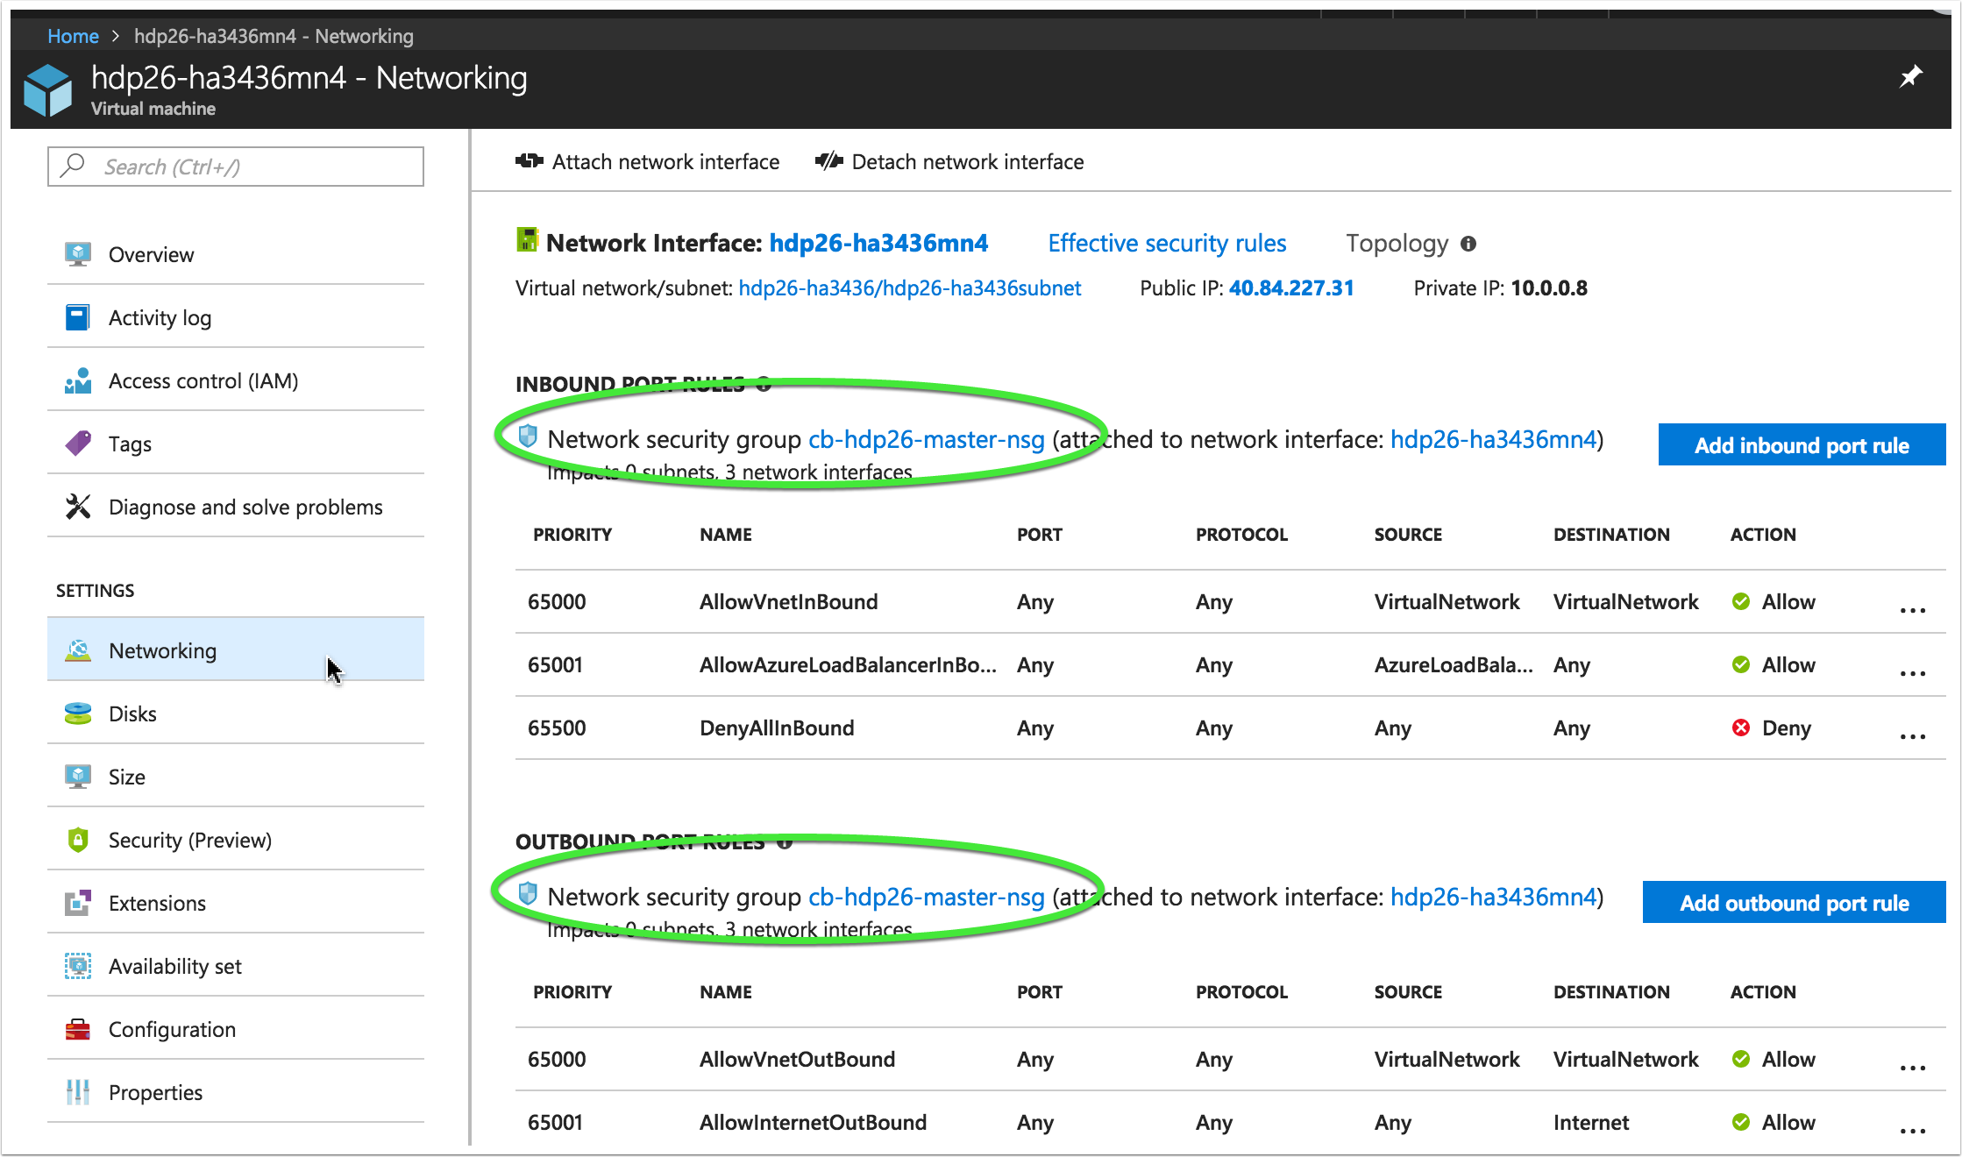Click the search magnifier icon
The image size is (1962, 1157).
click(72, 166)
